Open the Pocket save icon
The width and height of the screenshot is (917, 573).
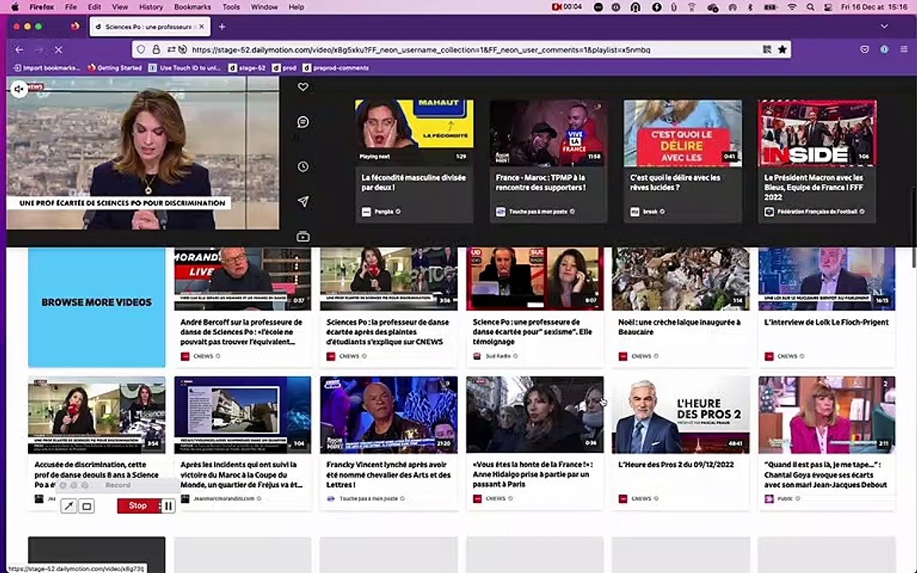click(x=864, y=49)
